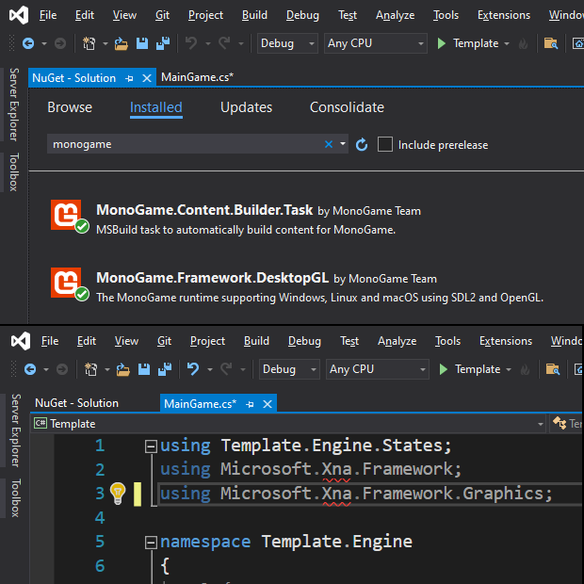Image resolution: width=584 pixels, height=584 pixels.
Task: Select the MonoGame.Content.Builder.Task package name
Action: [x=204, y=210]
